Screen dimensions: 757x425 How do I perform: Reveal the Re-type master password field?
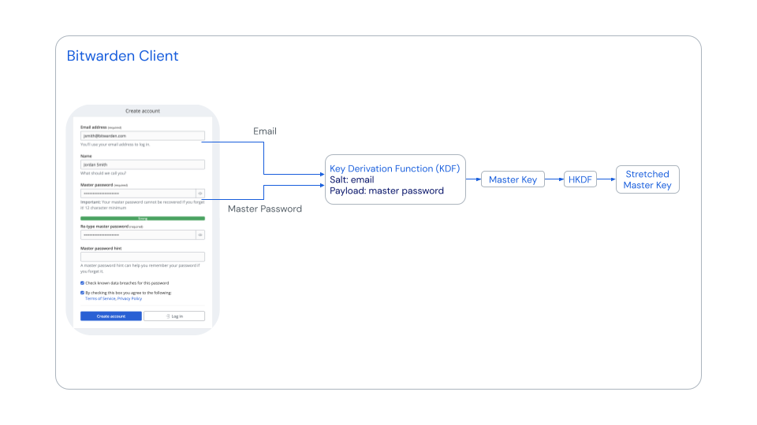(x=200, y=235)
